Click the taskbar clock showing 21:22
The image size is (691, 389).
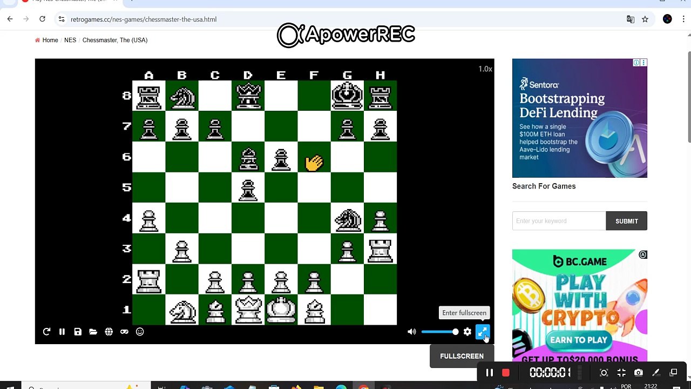(651, 386)
